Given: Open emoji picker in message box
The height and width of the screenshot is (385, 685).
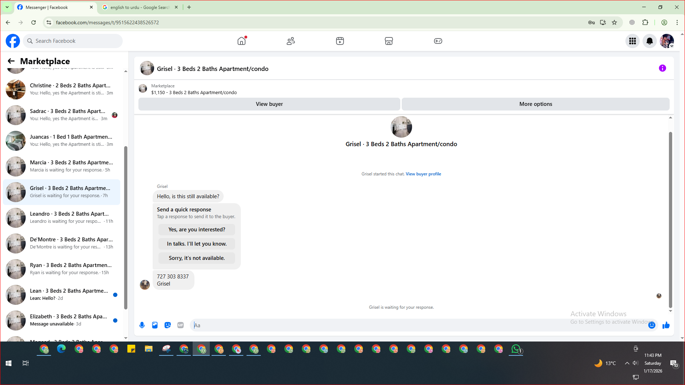Looking at the screenshot, I should [651, 325].
